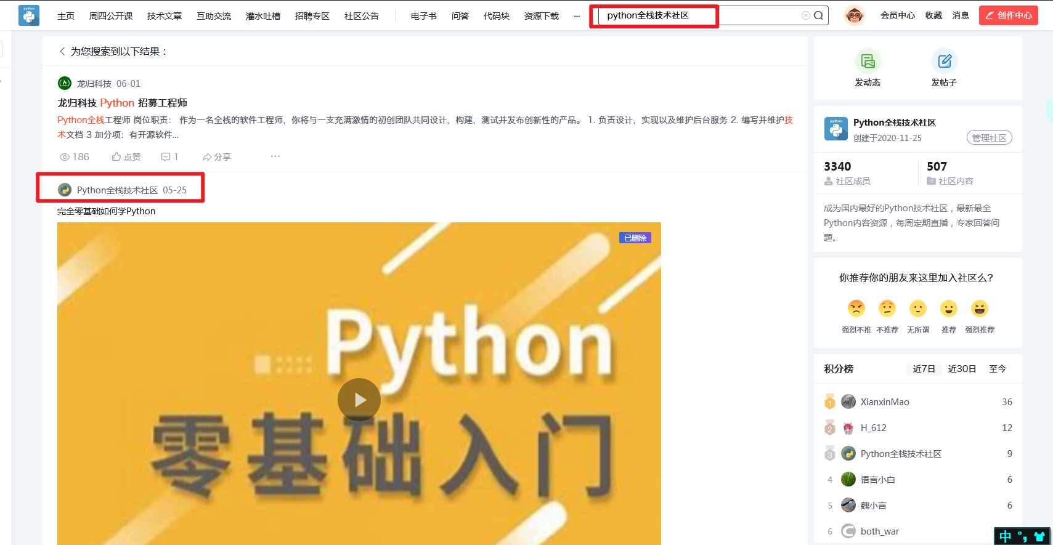Click the Python全栈技术社区 sidebar title
The image size is (1053, 545).
pos(895,123)
